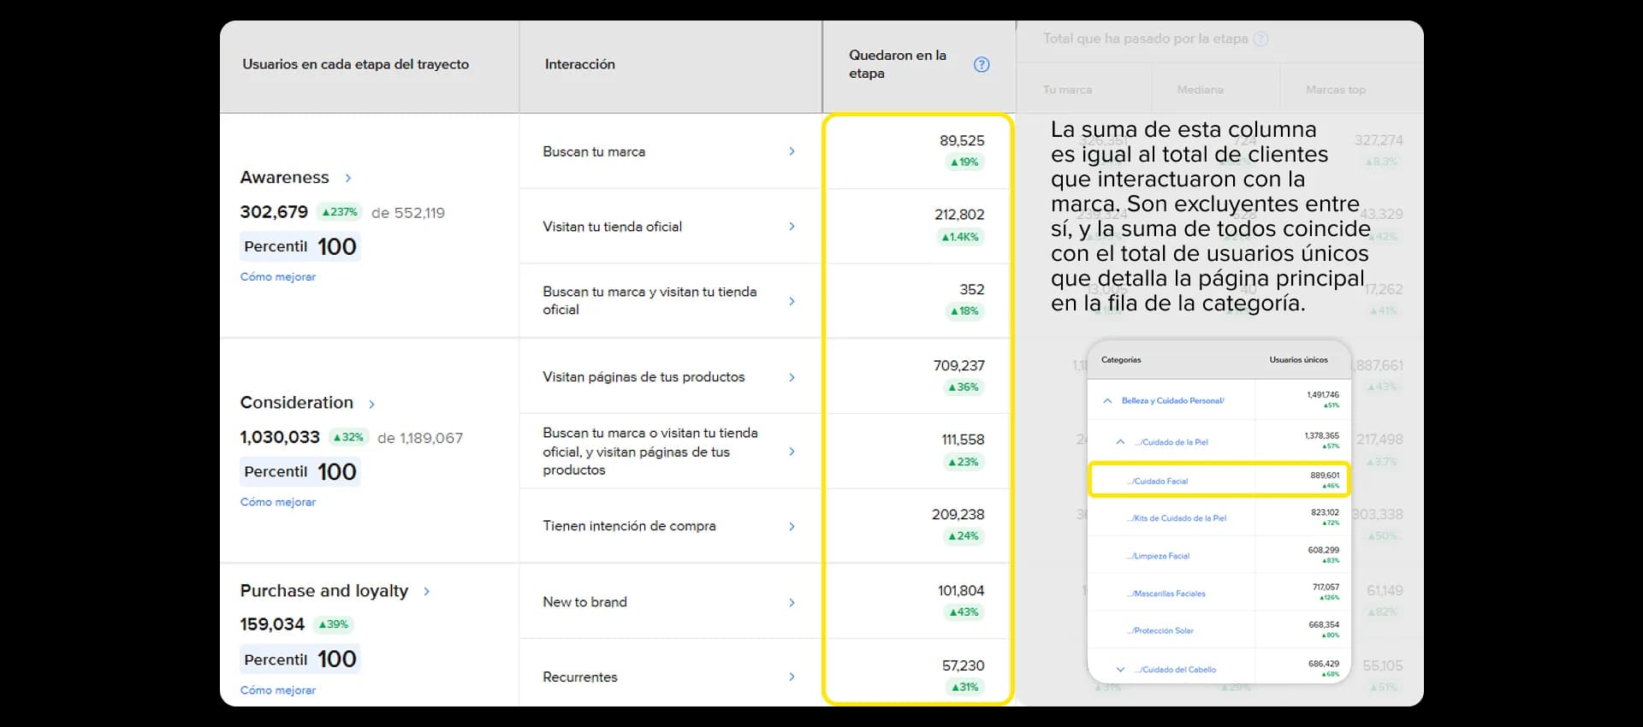Click the Purchase and loyalty total 159,034

point(272,624)
